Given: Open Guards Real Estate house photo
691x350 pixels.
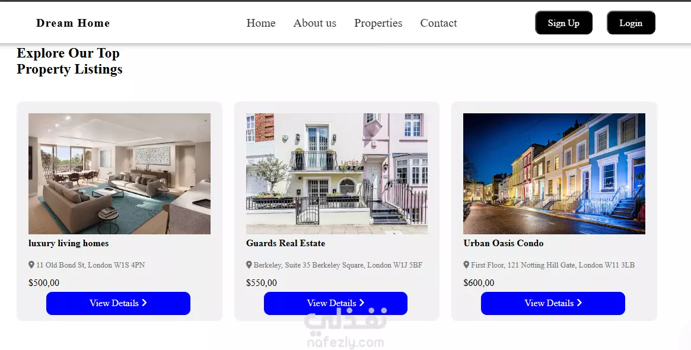Looking at the screenshot, I should 337,174.
